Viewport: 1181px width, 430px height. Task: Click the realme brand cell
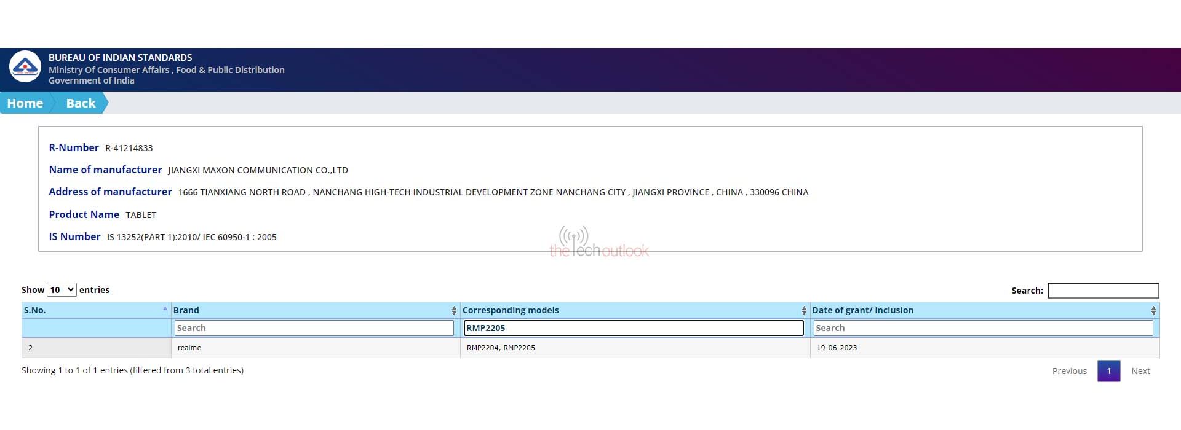[x=189, y=348]
